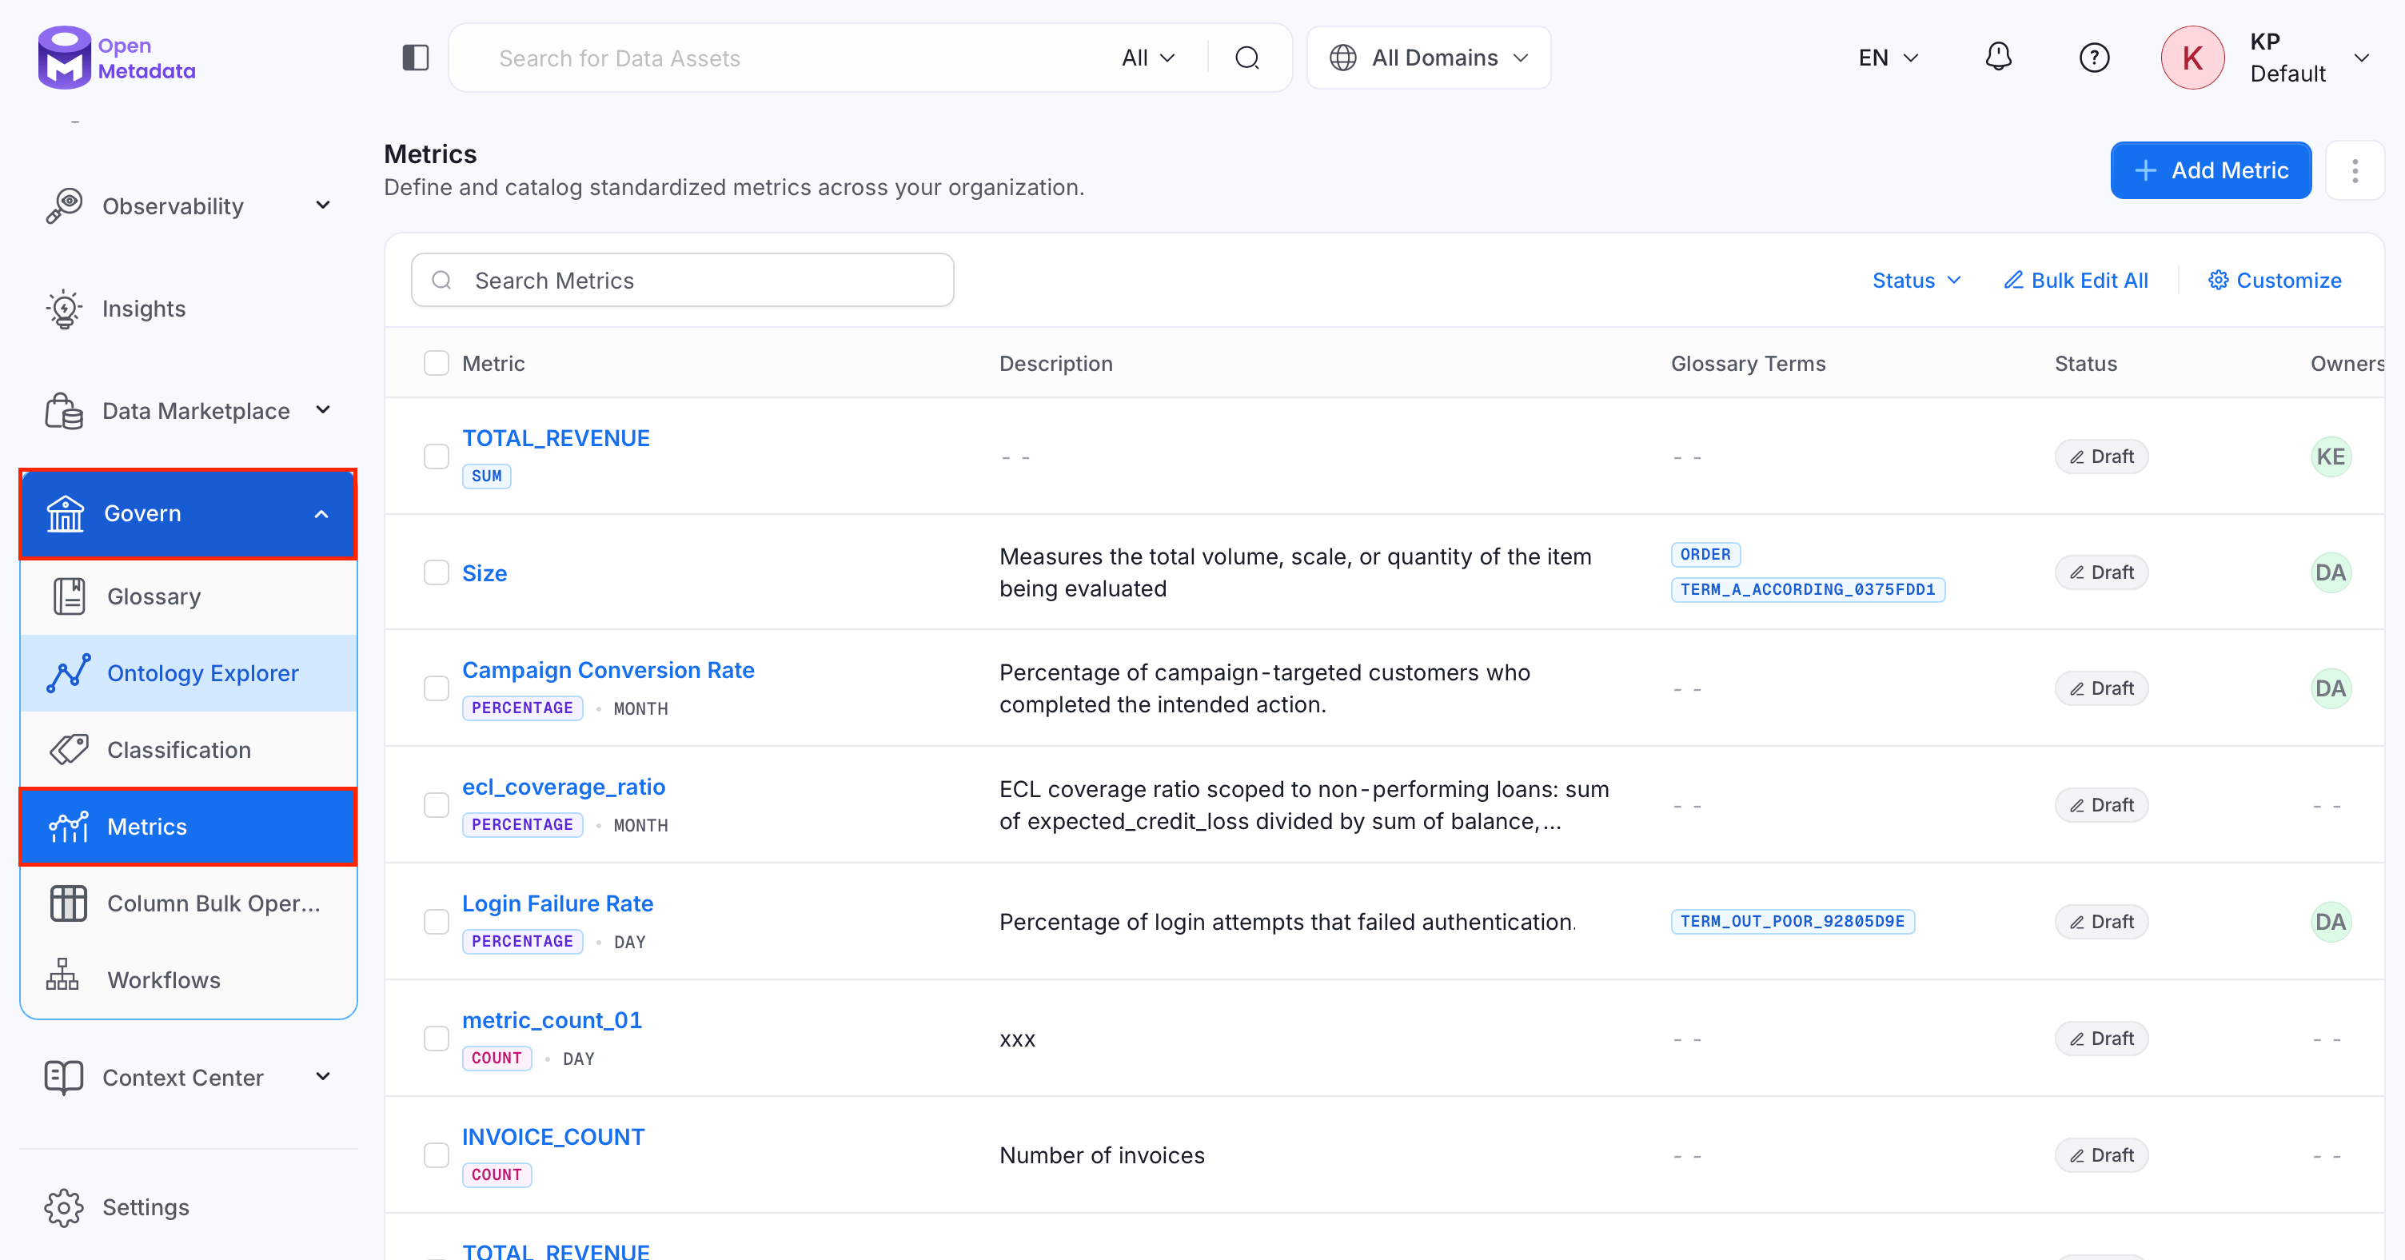Viewport: 2405px width, 1260px height.
Task: Collapse the Govern section chevron
Action: 321,514
